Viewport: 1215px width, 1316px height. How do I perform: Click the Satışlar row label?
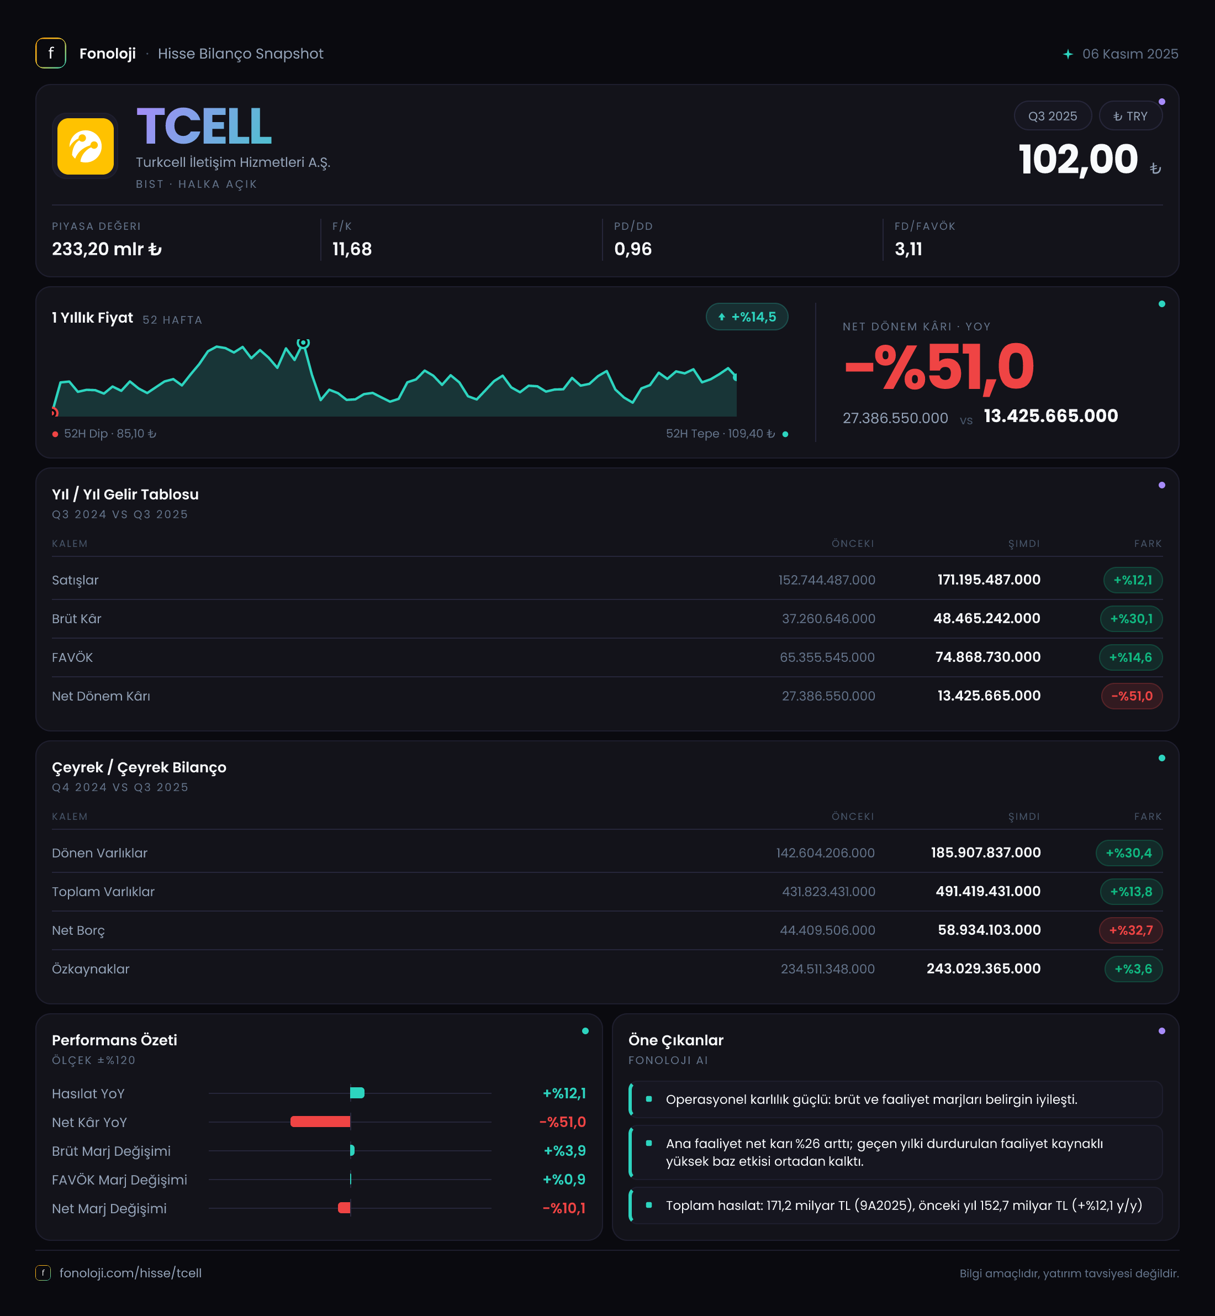coord(75,580)
